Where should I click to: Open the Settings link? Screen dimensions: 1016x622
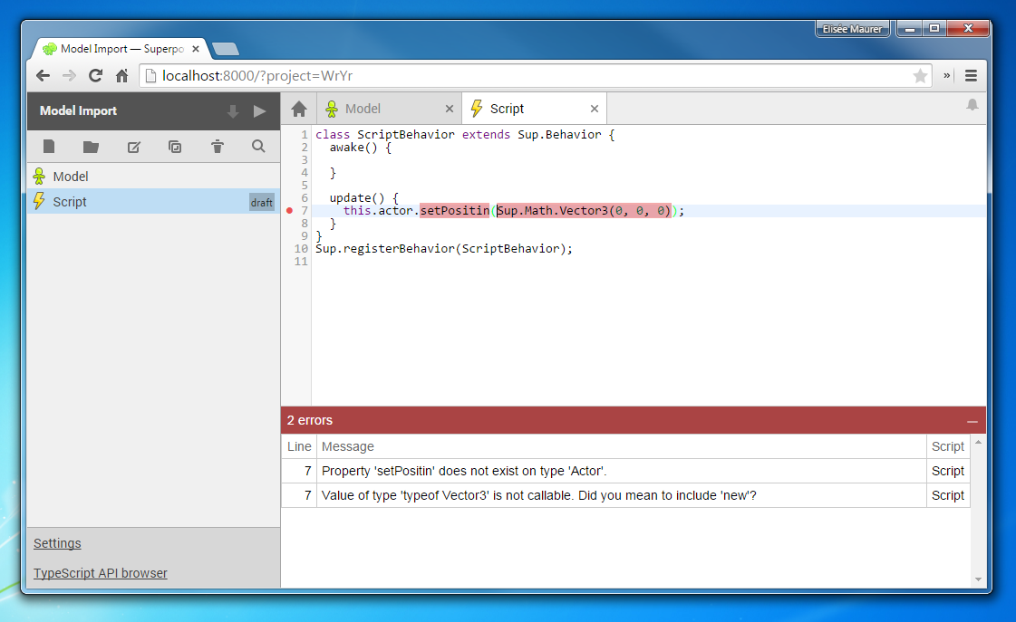[x=57, y=543]
